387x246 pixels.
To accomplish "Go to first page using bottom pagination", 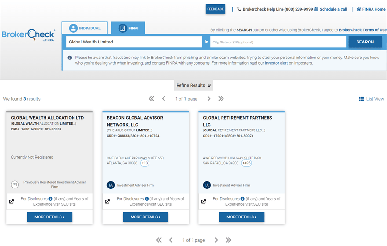I will tap(159, 240).
